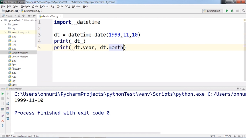Screen dimensions: 246x138
Task: Pin the Run tab
Action: click(x=3, y=116)
